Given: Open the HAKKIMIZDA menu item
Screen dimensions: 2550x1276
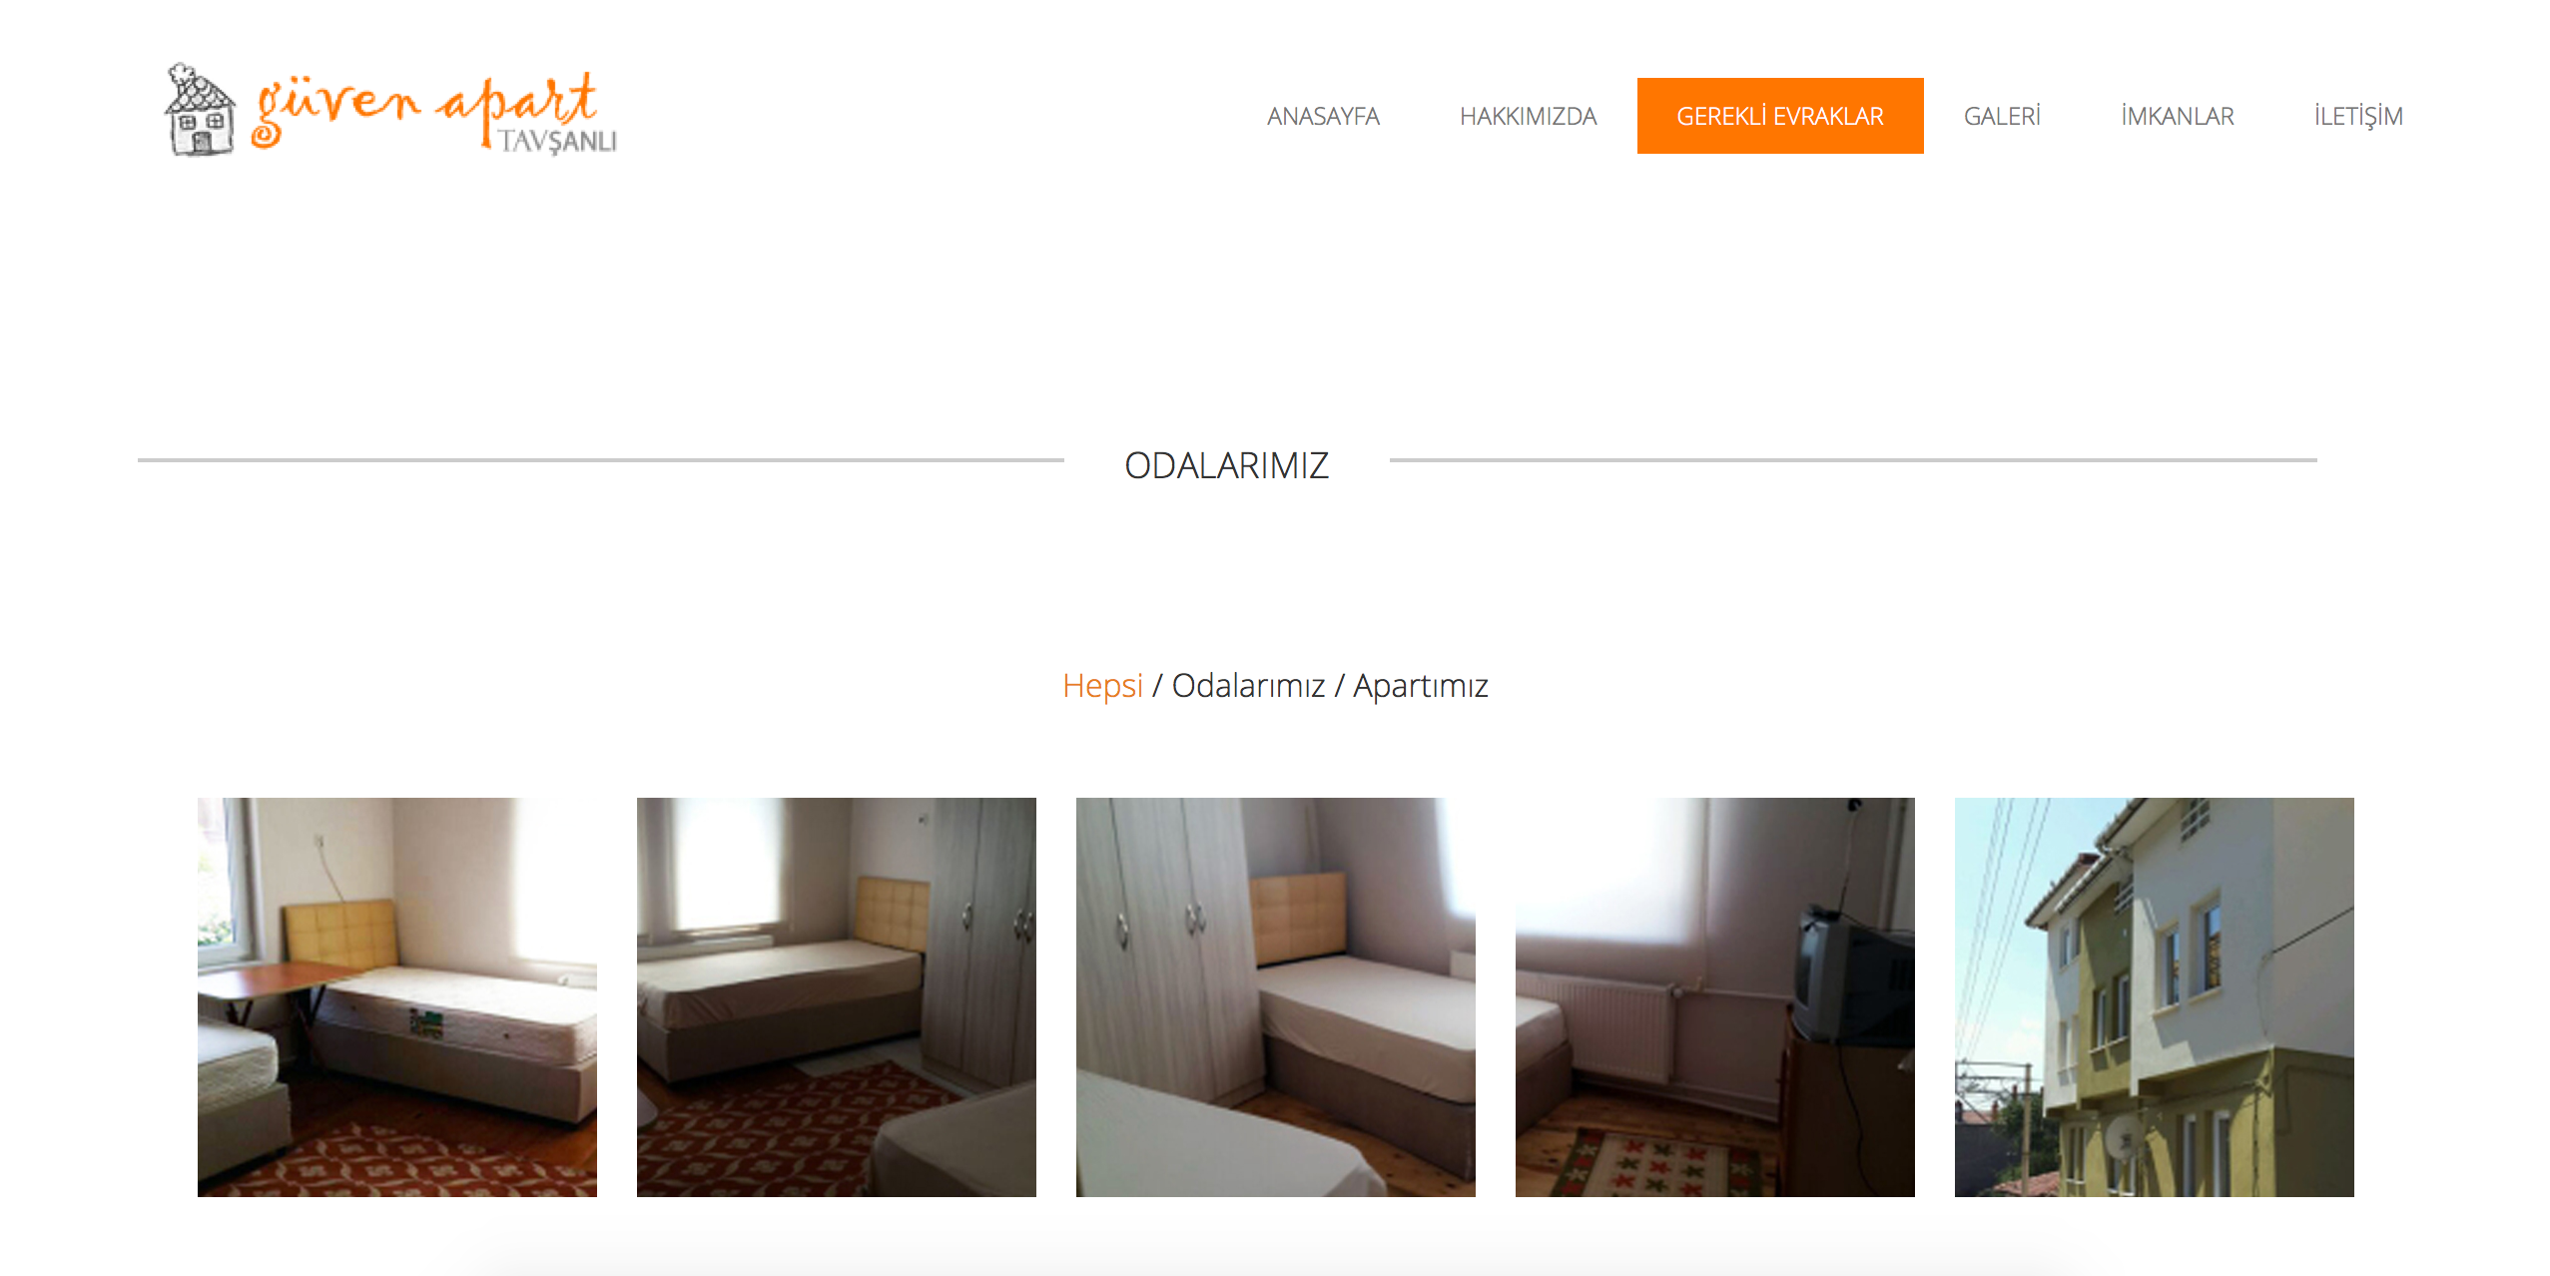Looking at the screenshot, I should tap(1528, 116).
